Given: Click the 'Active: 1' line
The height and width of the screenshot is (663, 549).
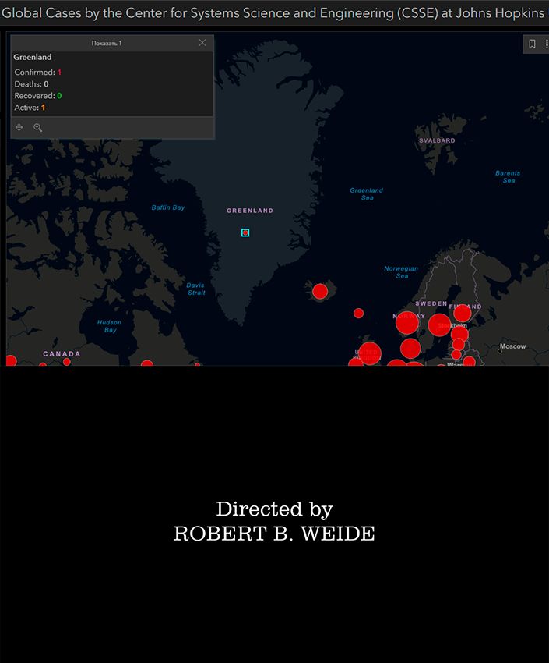Looking at the screenshot, I should (30, 108).
